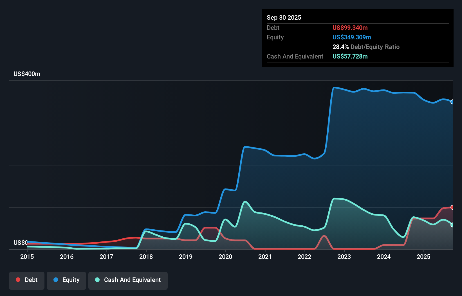Expand the Sep 30 2025 tooltip panel
Image resolution: width=462 pixels, height=296 pixels.
[x=284, y=17]
